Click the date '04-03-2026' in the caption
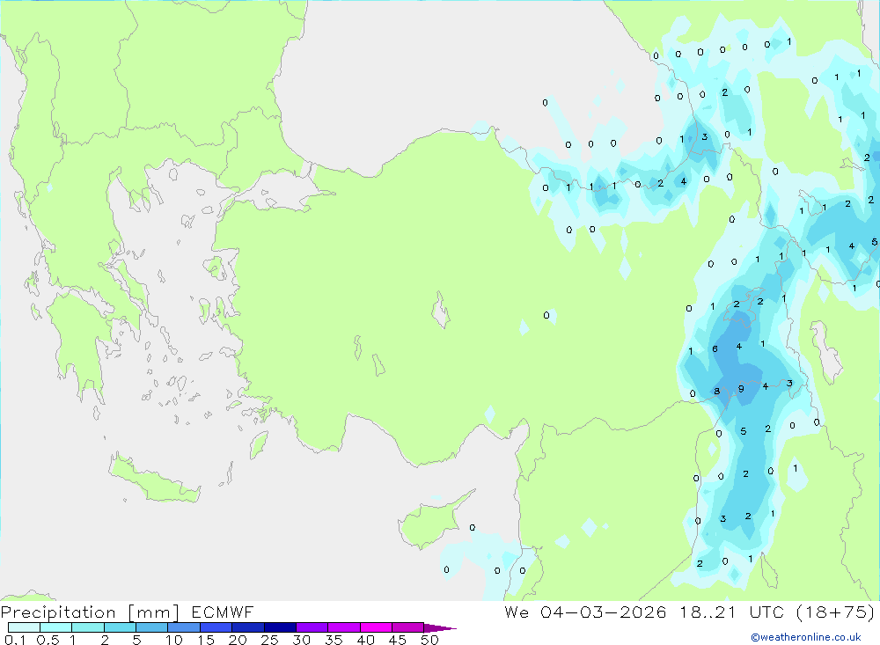The height and width of the screenshot is (645, 880). click(x=604, y=612)
